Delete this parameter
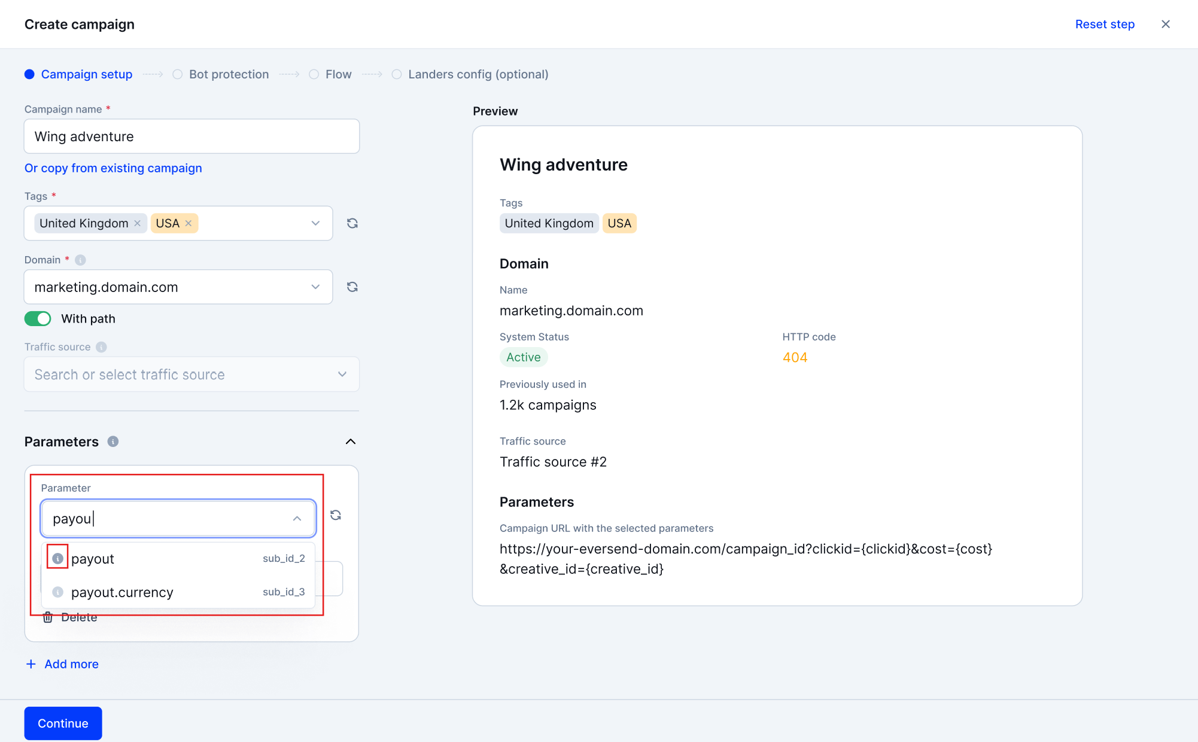The image size is (1198, 742). coord(70,617)
